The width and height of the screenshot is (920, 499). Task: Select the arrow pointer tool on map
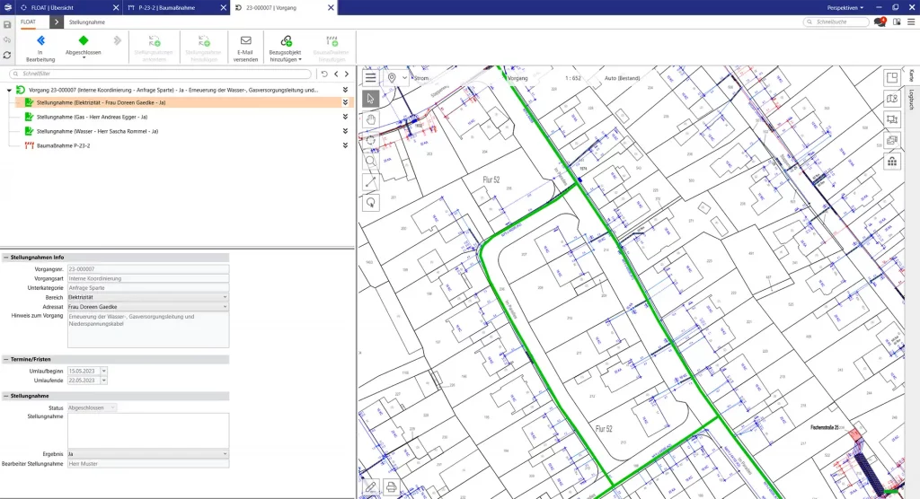click(370, 98)
